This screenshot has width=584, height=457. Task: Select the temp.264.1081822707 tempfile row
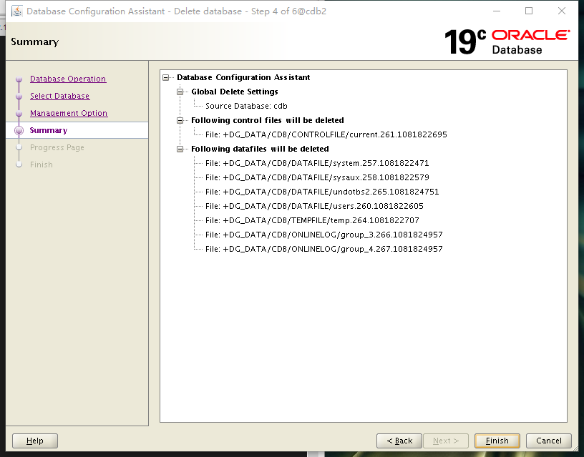coord(312,220)
